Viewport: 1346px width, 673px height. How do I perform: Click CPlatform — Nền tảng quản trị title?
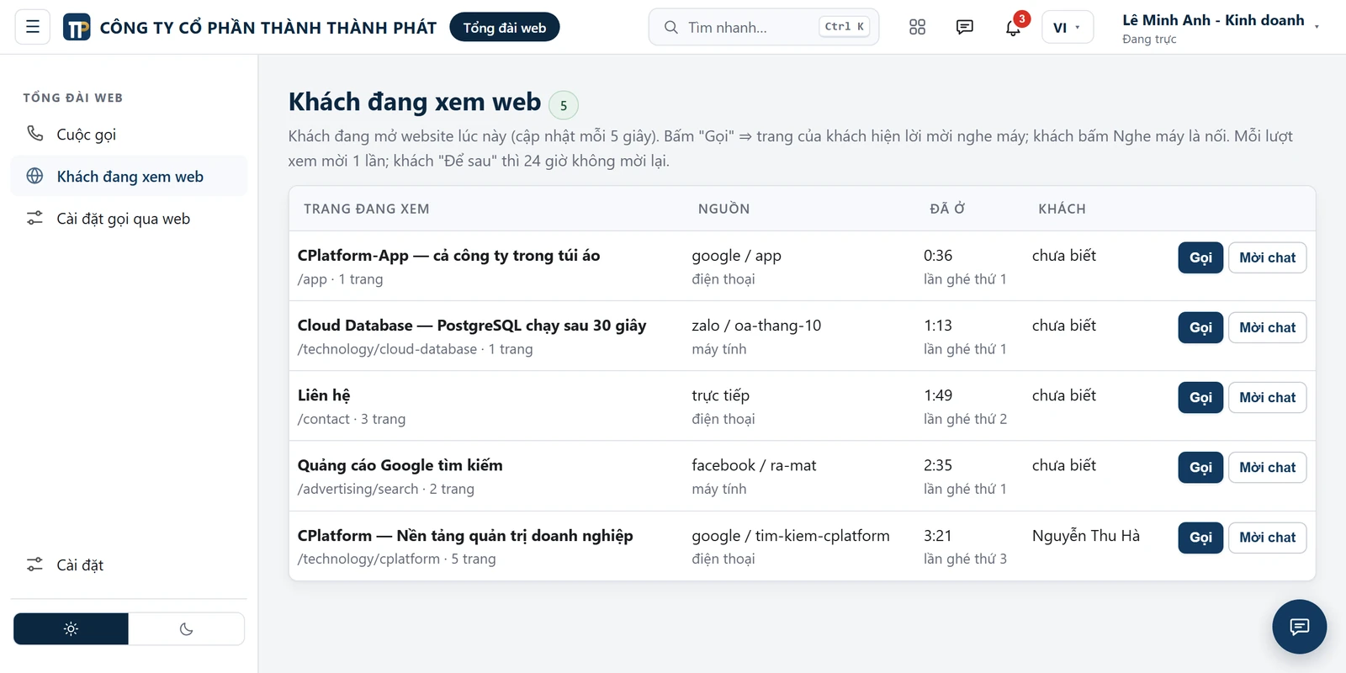pyautogui.click(x=465, y=536)
